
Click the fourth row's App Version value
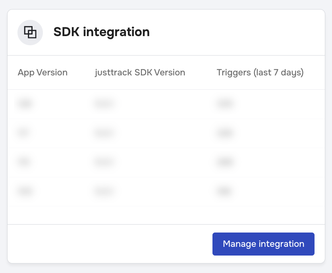click(x=25, y=192)
